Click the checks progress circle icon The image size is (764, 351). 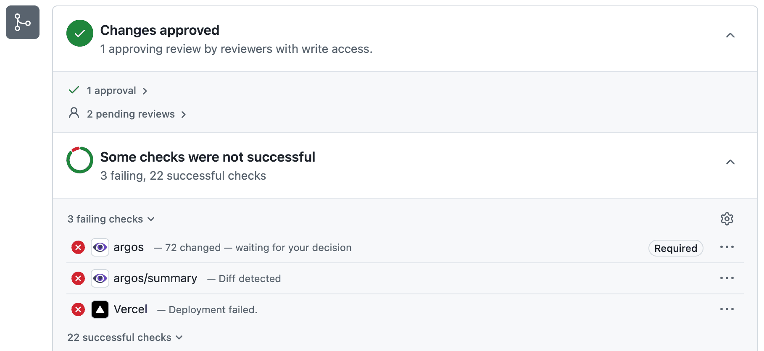(79, 160)
